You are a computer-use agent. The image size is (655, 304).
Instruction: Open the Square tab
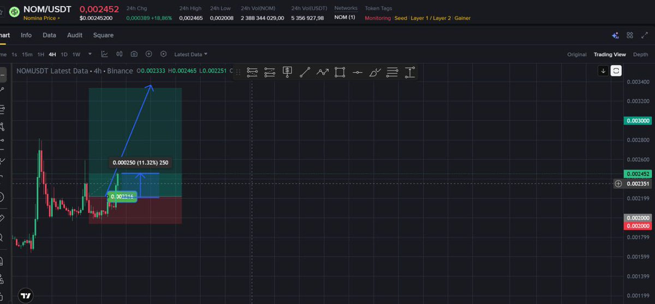point(103,35)
